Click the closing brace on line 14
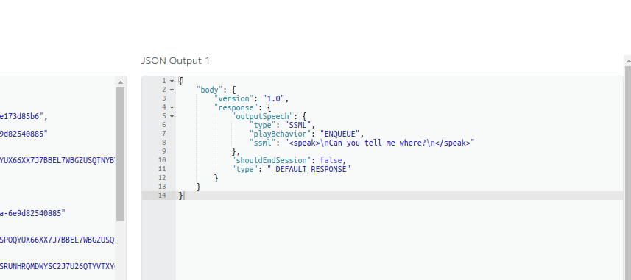The height and width of the screenshot is (280, 631). 180,195
